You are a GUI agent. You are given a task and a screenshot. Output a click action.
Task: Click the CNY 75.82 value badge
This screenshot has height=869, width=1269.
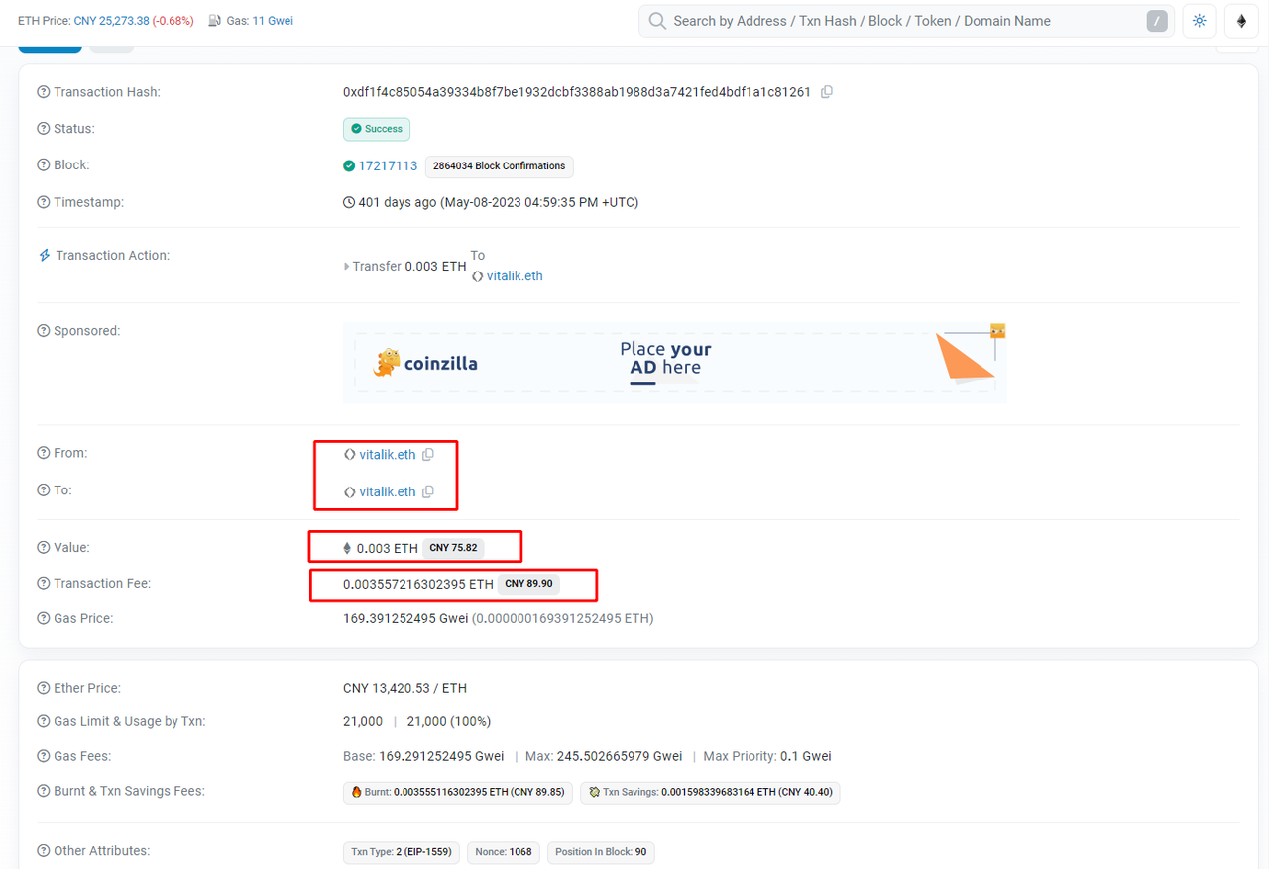click(x=453, y=548)
